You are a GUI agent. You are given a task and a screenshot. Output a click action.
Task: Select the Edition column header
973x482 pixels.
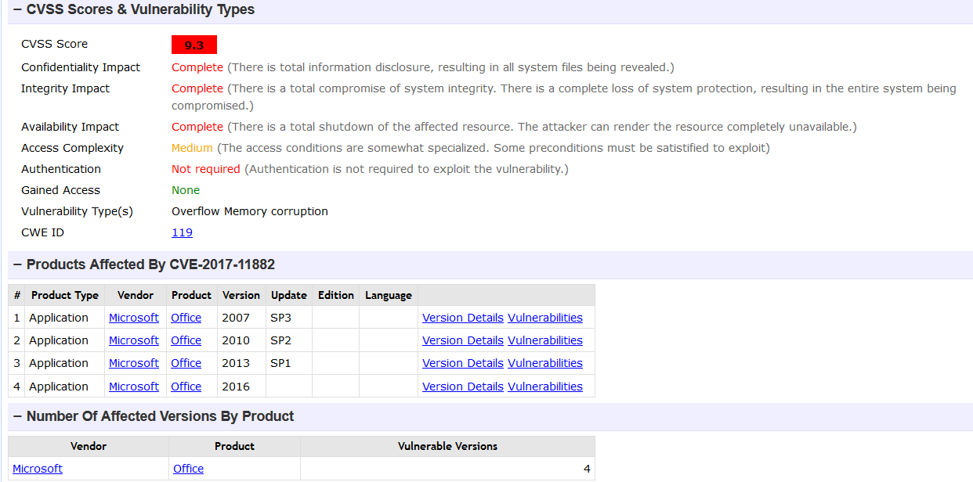click(336, 295)
